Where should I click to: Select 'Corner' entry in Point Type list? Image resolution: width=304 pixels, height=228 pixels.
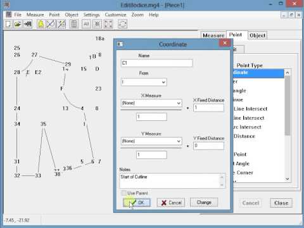tap(243, 173)
